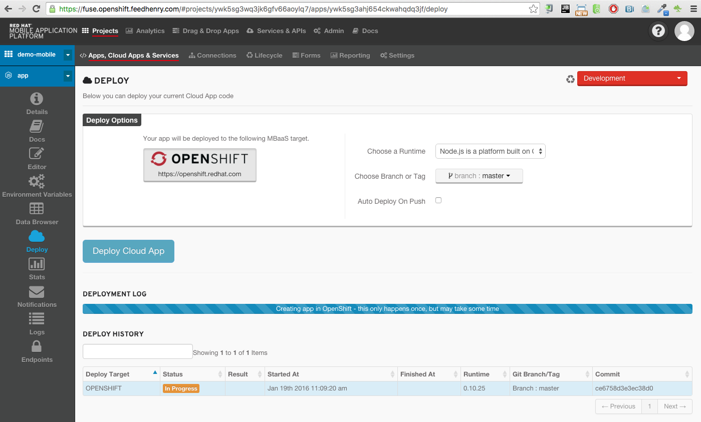The height and width of the screenshot is (422, 701).
Task: Switch to the Lifecycle tab
Action: (265, 56)
